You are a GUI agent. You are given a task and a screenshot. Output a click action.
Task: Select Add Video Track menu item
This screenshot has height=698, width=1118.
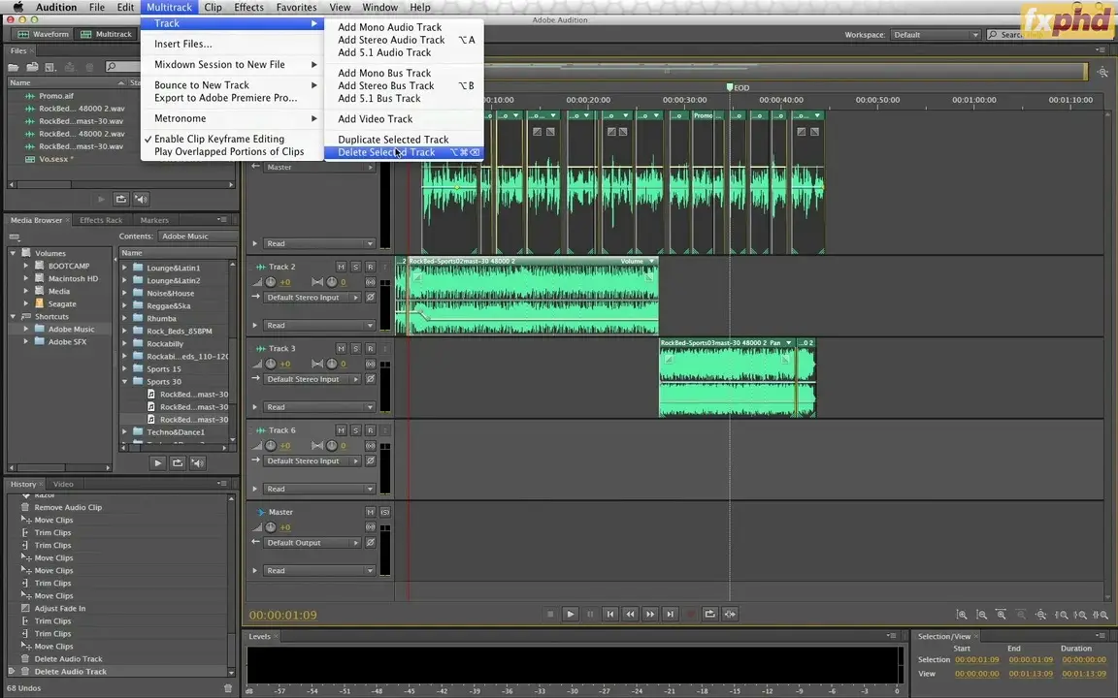pyautogui.click(x=375, y=119)
